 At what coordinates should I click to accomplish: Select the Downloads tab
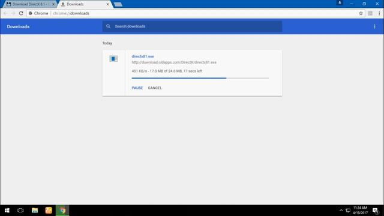(75, 4)
